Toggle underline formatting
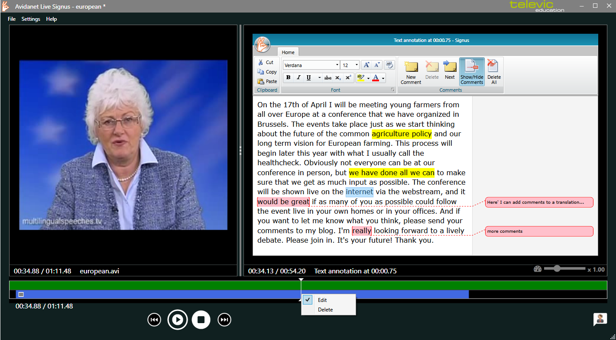 (308, 78)
